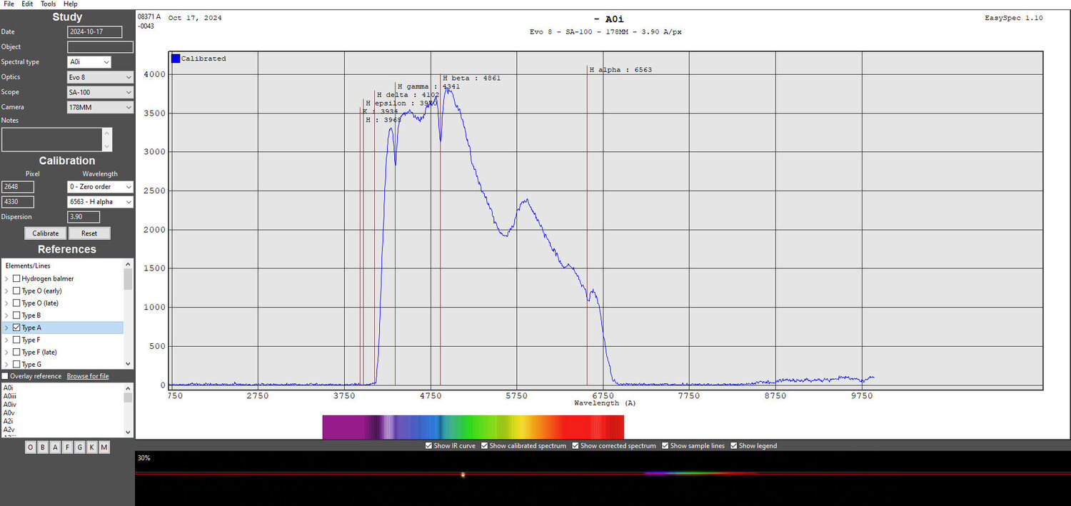Click the M spectral class button

pyautogui.click(x=104, y=447)
